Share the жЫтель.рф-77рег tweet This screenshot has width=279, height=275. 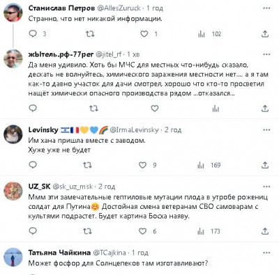pos(265,109)
